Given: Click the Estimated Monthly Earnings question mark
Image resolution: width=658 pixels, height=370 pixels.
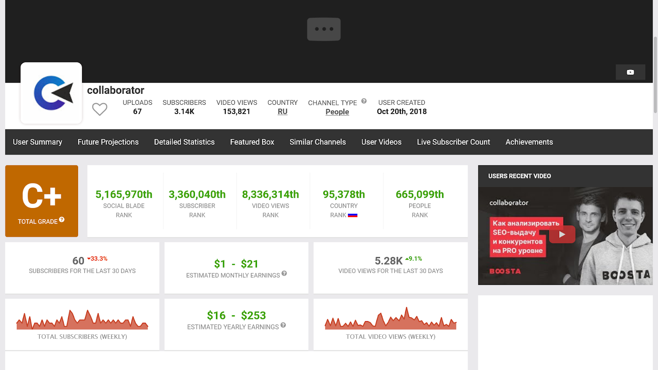Looking at the screenshot, I should click(x=285, y=275).
